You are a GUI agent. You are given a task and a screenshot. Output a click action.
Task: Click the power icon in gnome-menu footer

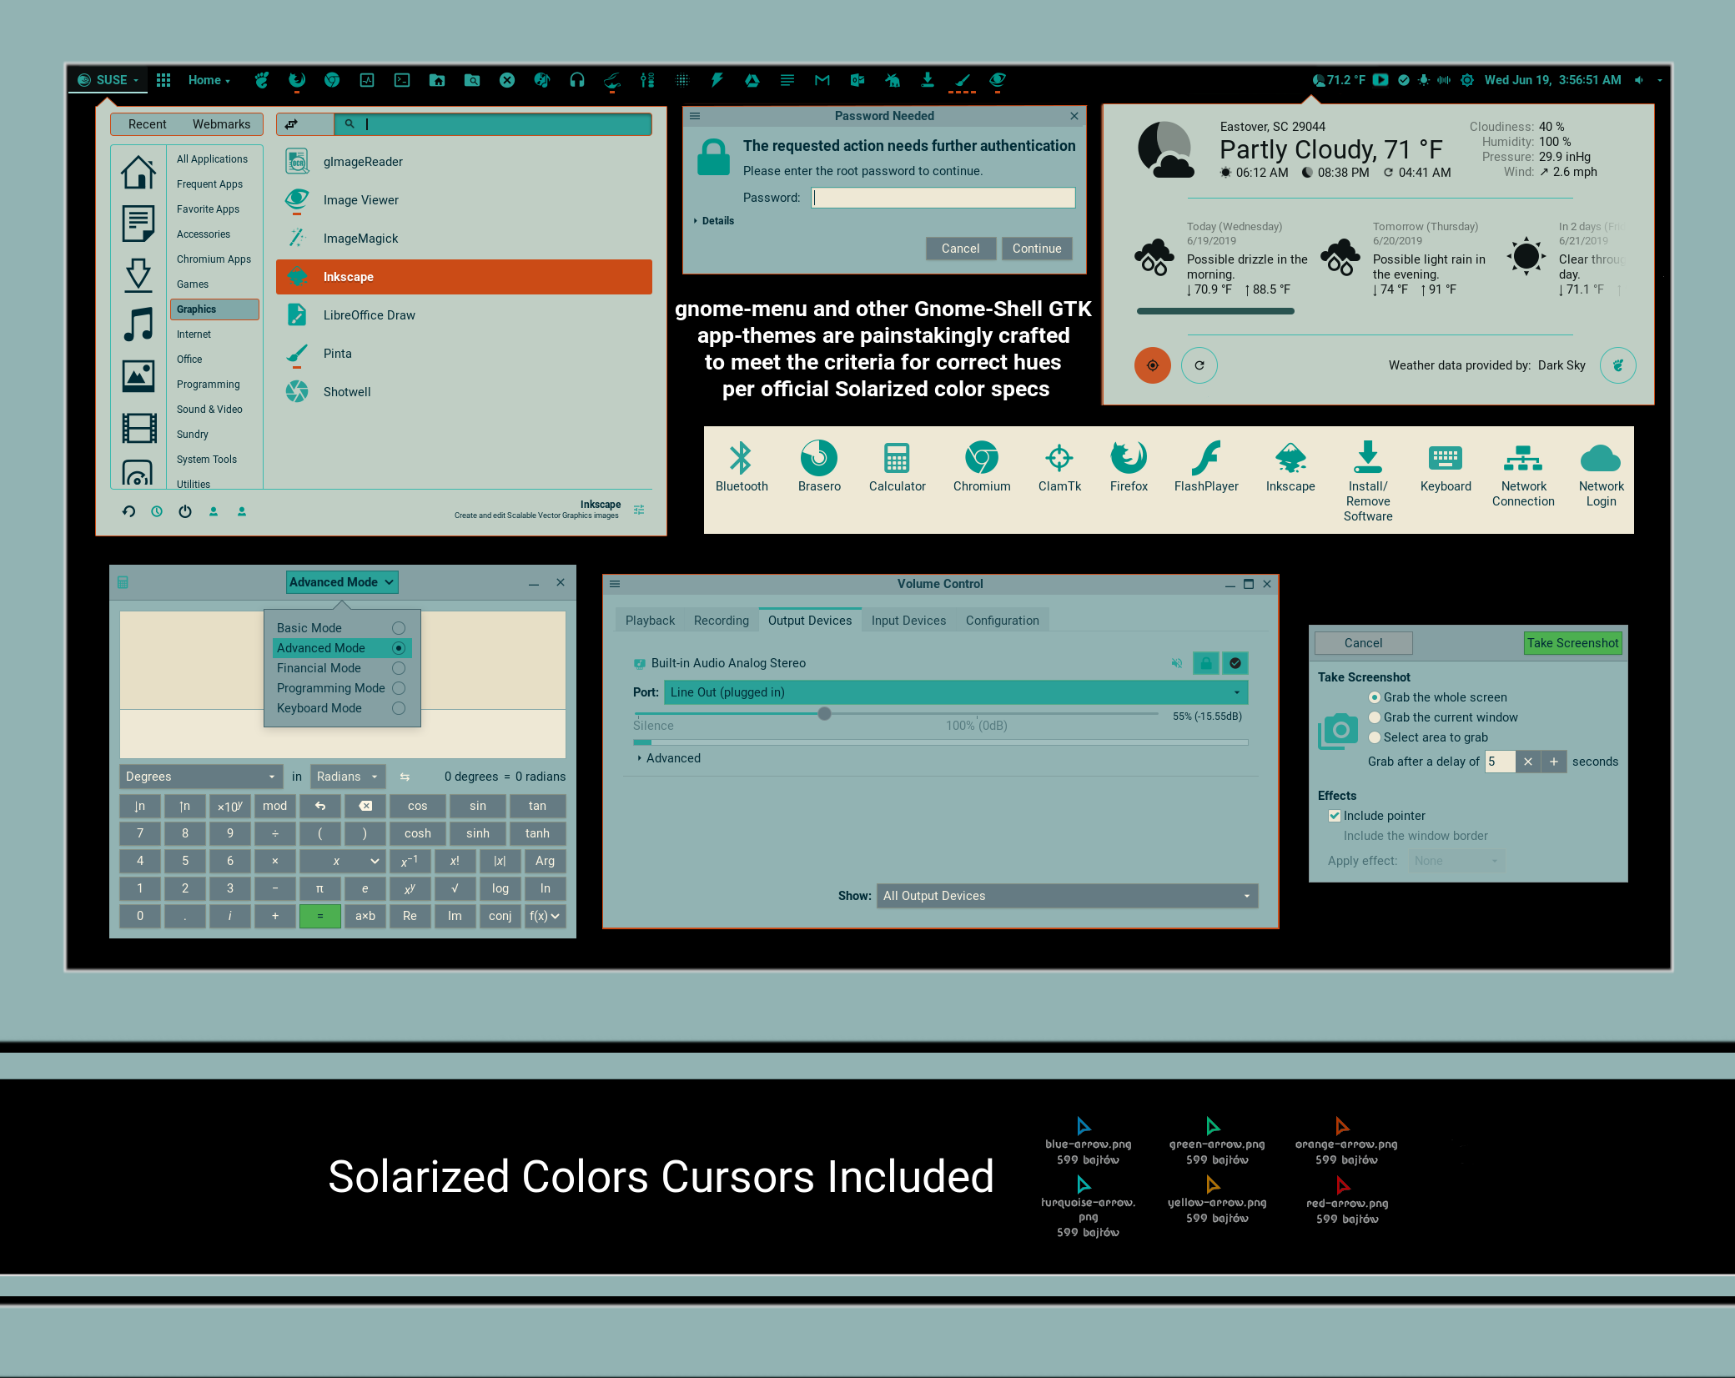pos(185,511)
